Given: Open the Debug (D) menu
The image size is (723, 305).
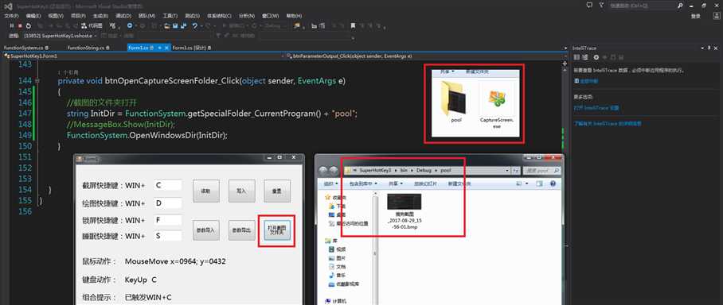Looking at the screenshot, I should click(123, 16).
